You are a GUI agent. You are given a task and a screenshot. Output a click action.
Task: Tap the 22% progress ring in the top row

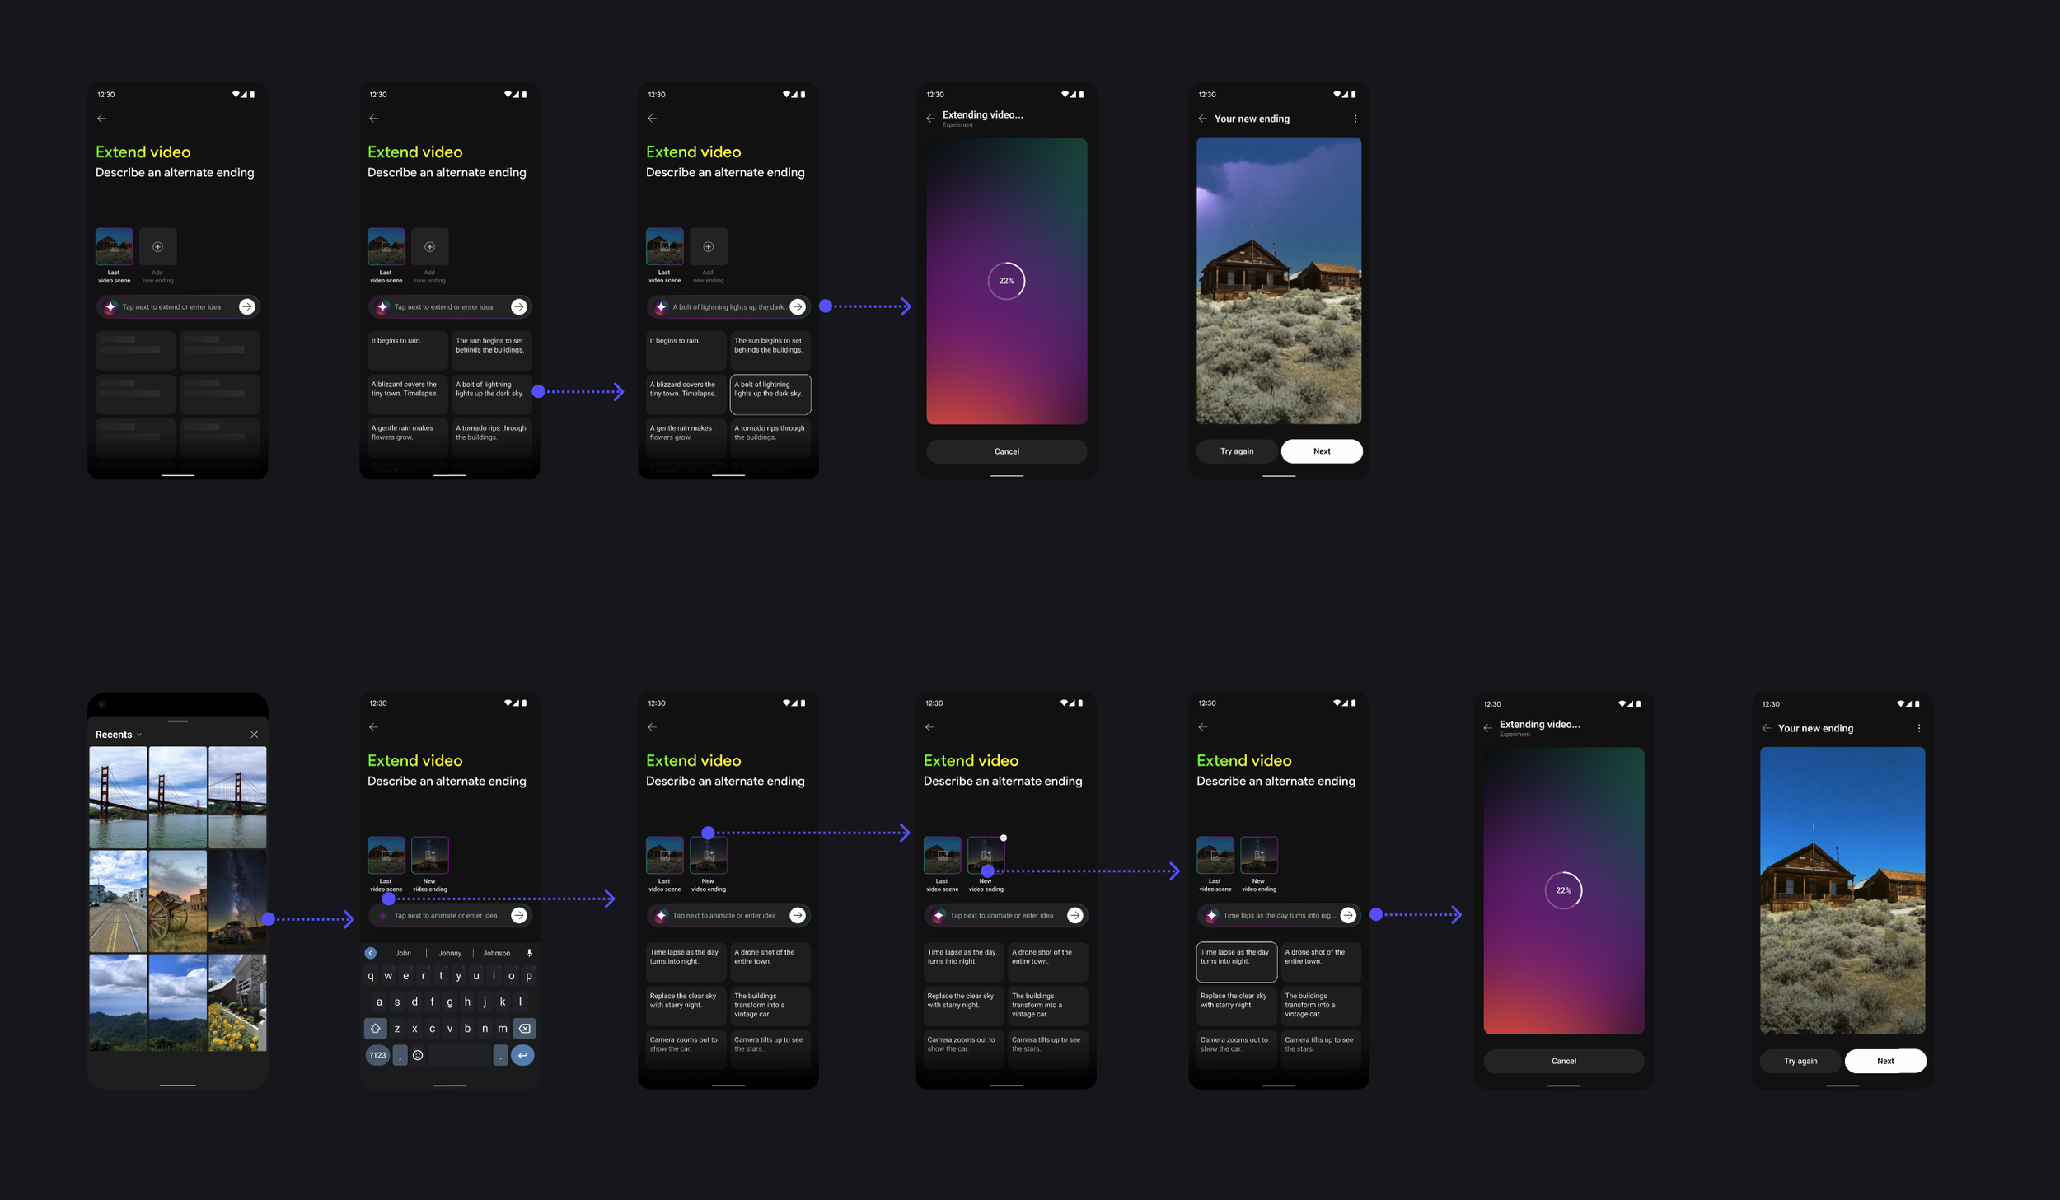click(1006, 281)
